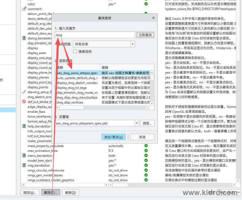Viewport: 242px width, 200px height.
Task: Click the 设置值 field aec_dwg_anno_attrparam_spec.ptd
Action: pyautogui.click(x=95, y=123)
